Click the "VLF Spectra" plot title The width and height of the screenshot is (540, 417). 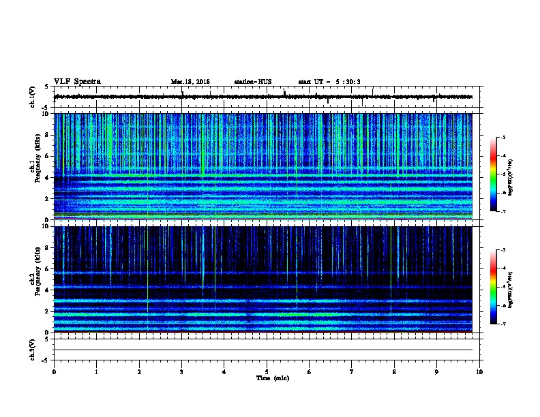pyautogui.click(x=77, y=82)
